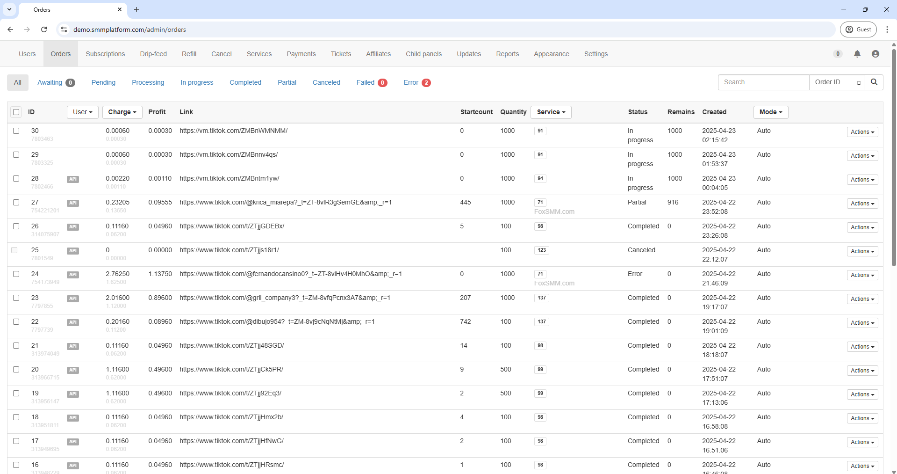Select the checkbox for order 30

pyautogui.click(x=16, y=131)
